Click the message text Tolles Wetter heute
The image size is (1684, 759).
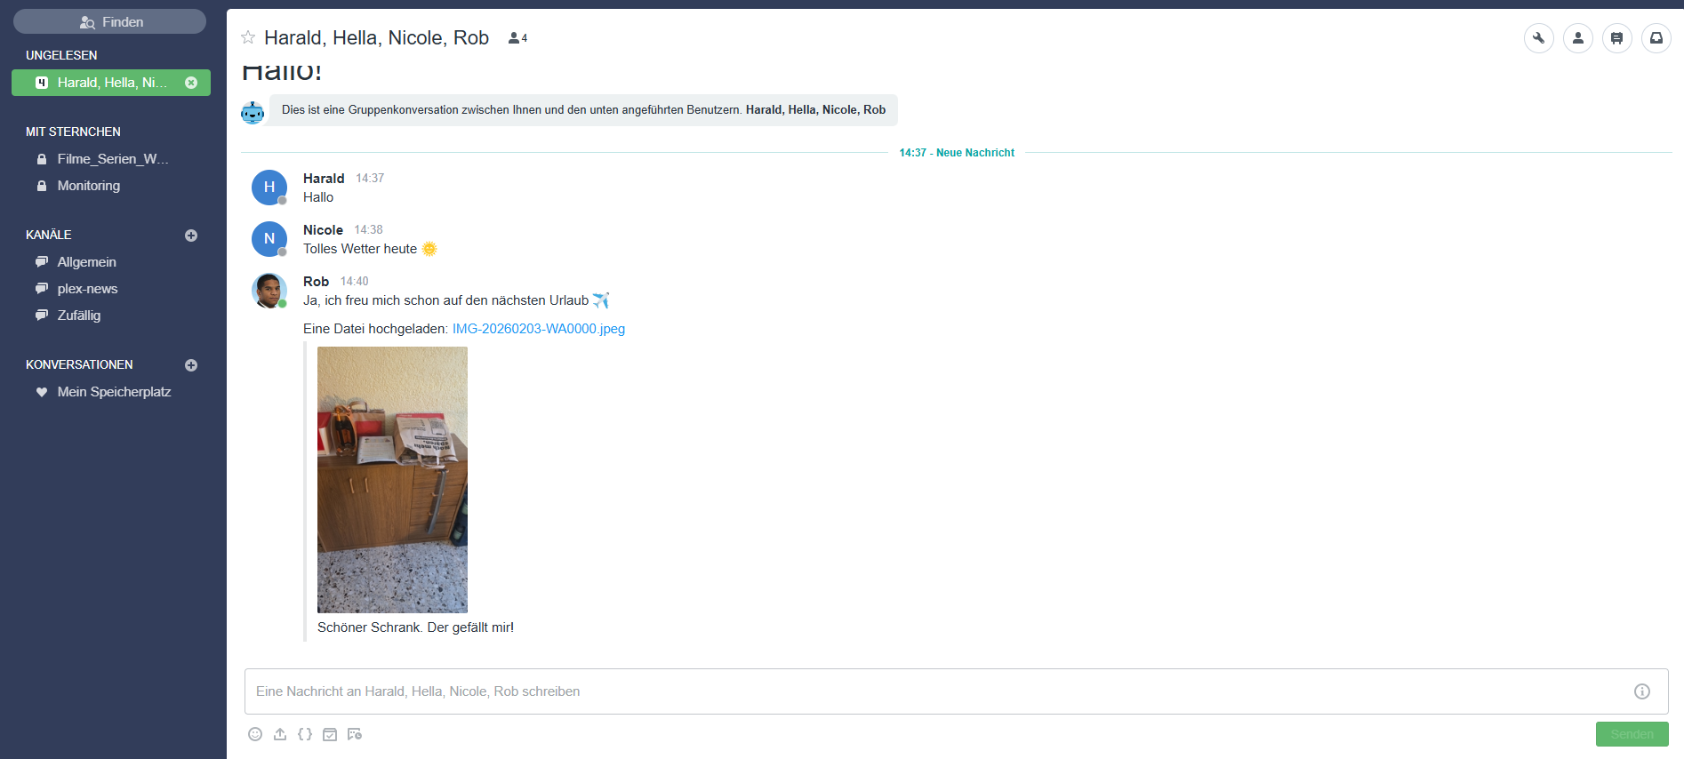(x=360, y=249)
